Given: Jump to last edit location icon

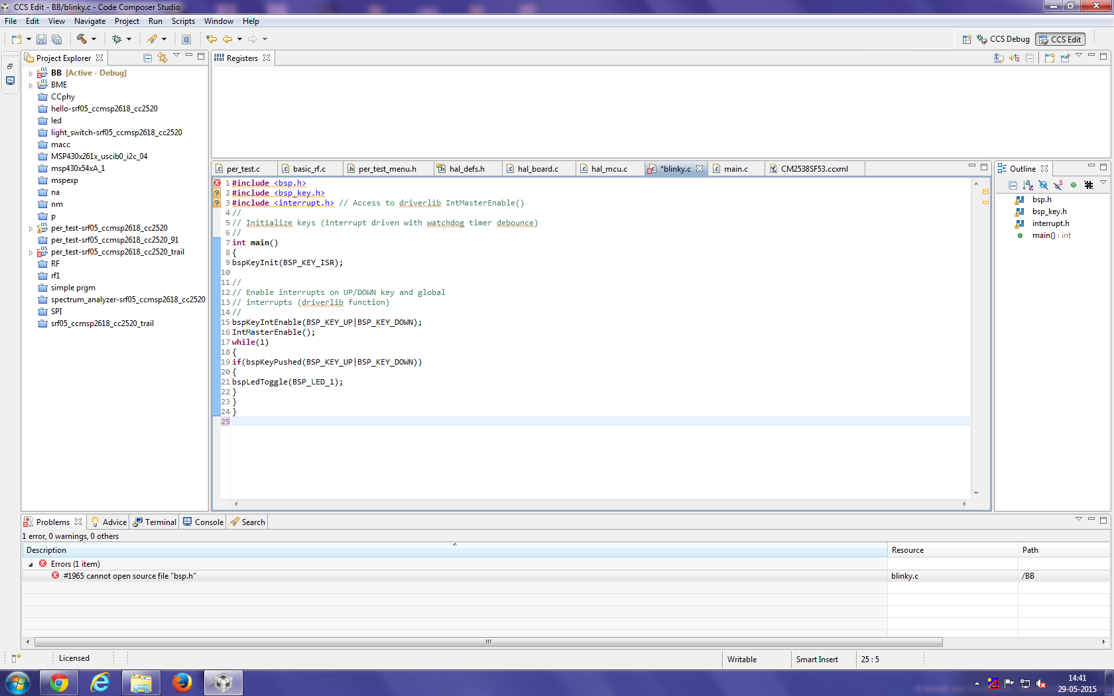Looking at the screenshot, I should pyautogui.click(x=211, y=39).
